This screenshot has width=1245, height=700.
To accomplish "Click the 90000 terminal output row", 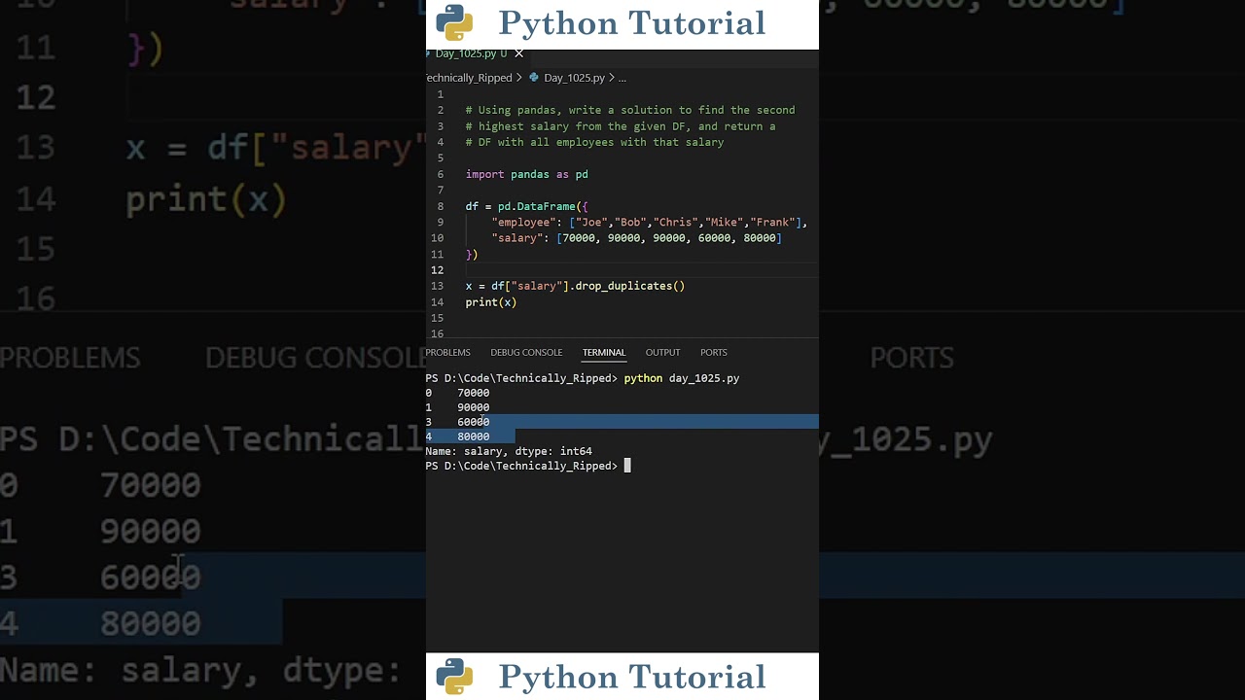I will [457, 407].
